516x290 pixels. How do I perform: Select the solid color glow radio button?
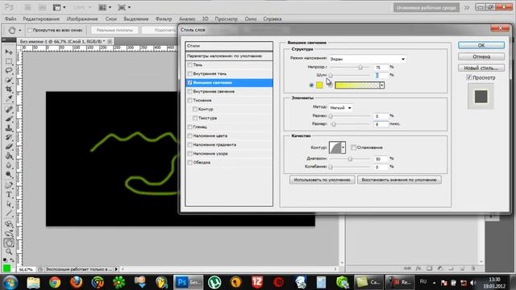(311, 85)
